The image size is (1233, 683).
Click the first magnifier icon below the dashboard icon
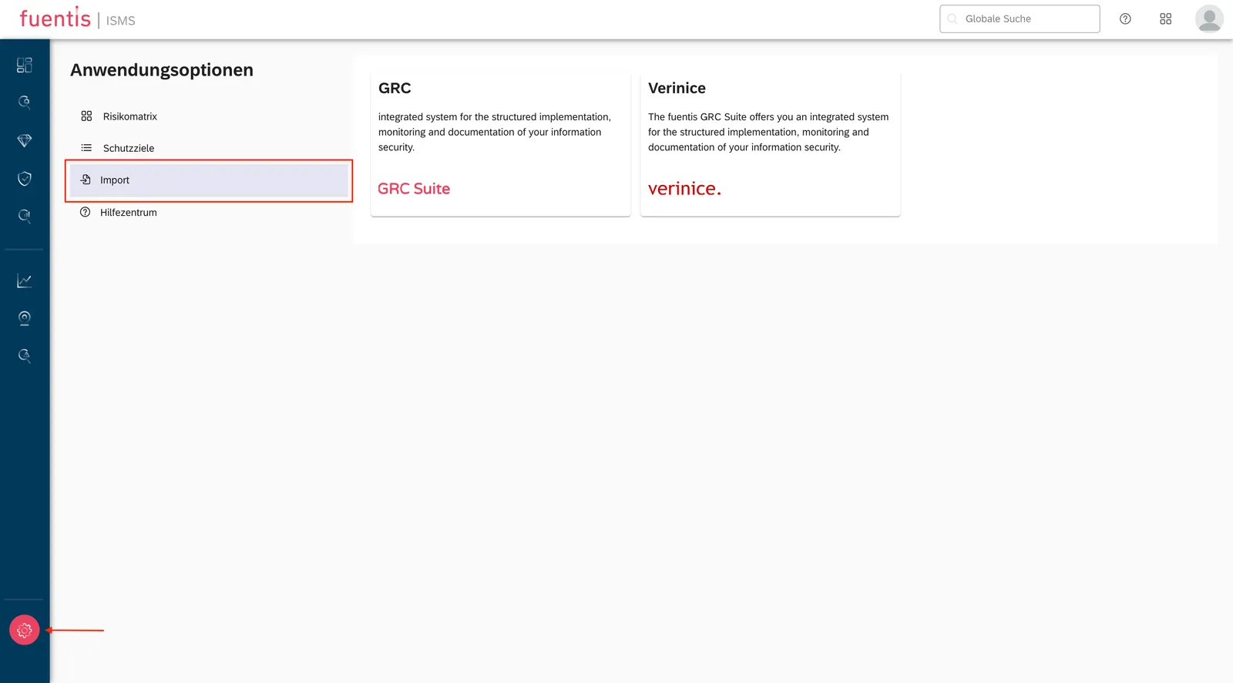pyautogui.click(x=25, y=103)
